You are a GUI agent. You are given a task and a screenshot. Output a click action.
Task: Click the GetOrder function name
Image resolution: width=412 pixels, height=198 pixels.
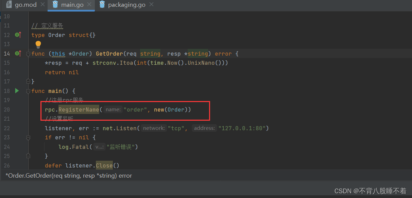(109, 54)
